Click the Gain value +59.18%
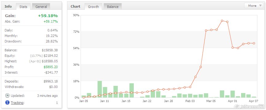This screenshot has height=110, width=266. [48, 16]
